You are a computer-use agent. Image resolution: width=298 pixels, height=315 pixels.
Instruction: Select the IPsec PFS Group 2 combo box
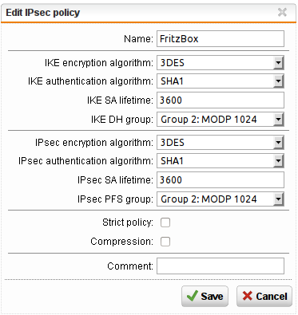point(221,199)
